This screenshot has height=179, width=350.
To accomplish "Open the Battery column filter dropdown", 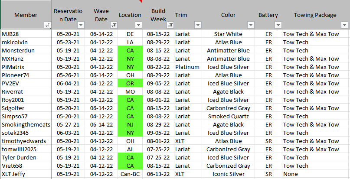I will click(x=278, y=25).
